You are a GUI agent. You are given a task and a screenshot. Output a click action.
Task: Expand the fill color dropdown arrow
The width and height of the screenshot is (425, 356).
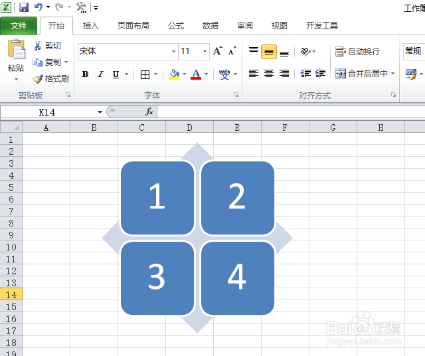(x=185, y=74)
